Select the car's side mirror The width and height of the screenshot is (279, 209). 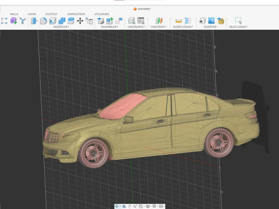[129, 120]
